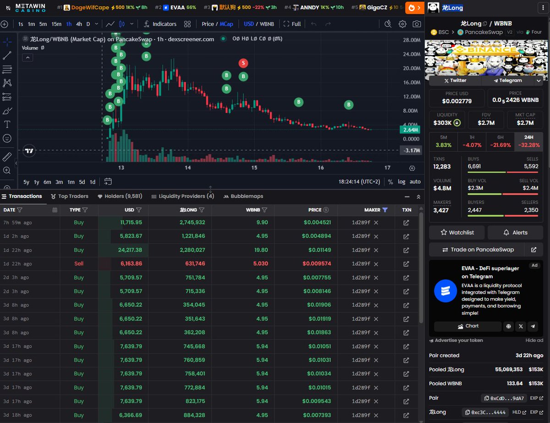Viewport: 550px width, 423px height.
Task: Open the emoji icons tool
Action: [x=7, y=138]
